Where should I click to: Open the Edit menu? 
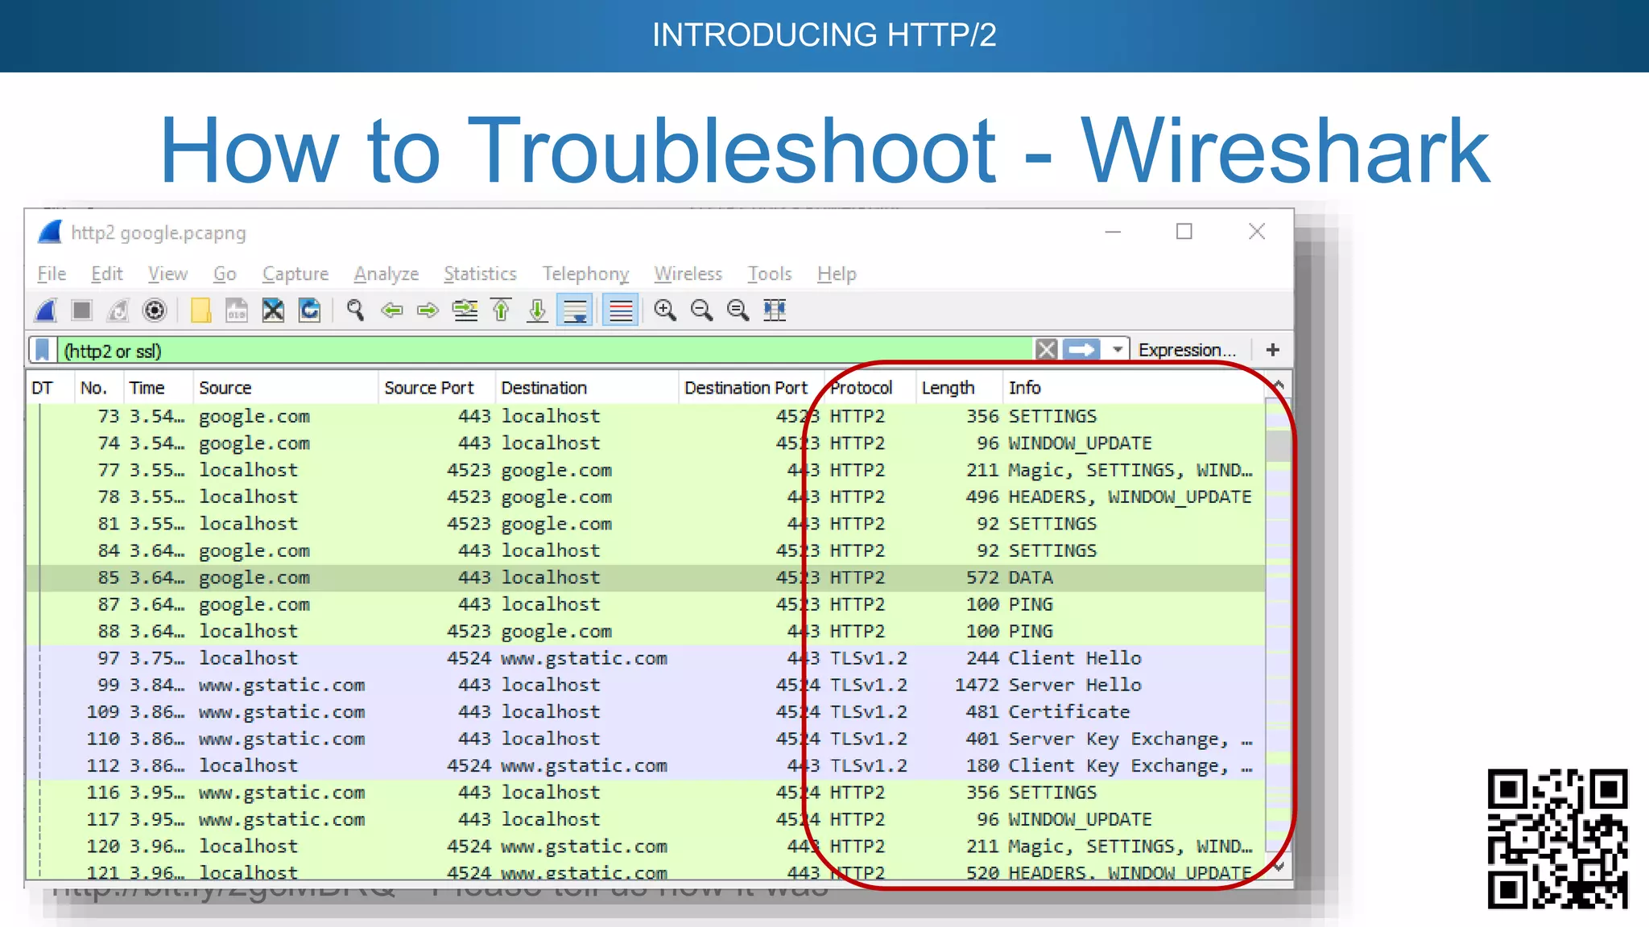(107, 274)
